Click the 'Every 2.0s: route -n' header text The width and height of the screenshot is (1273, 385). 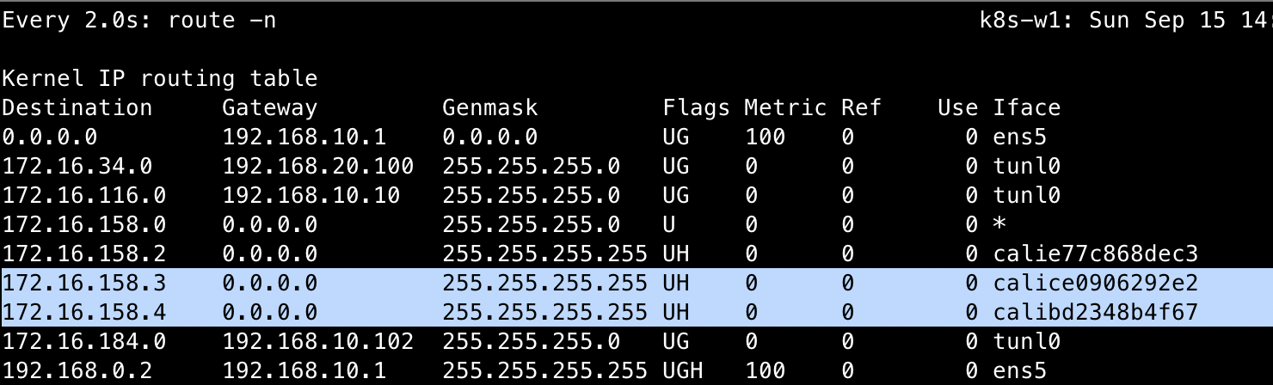coord(139,20)
